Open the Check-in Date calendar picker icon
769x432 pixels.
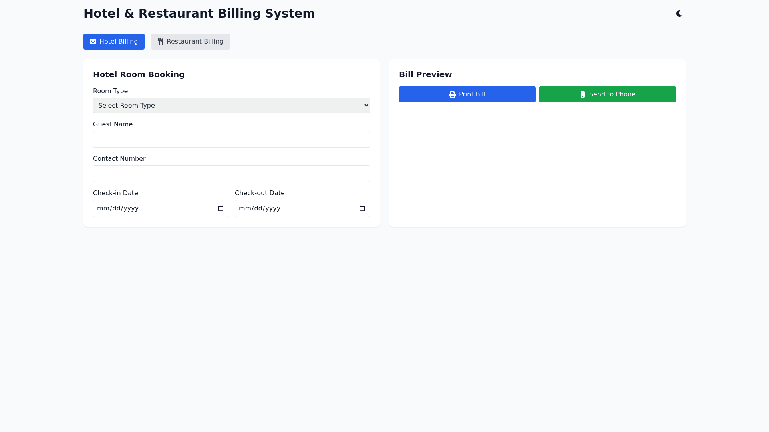(221, 208)
